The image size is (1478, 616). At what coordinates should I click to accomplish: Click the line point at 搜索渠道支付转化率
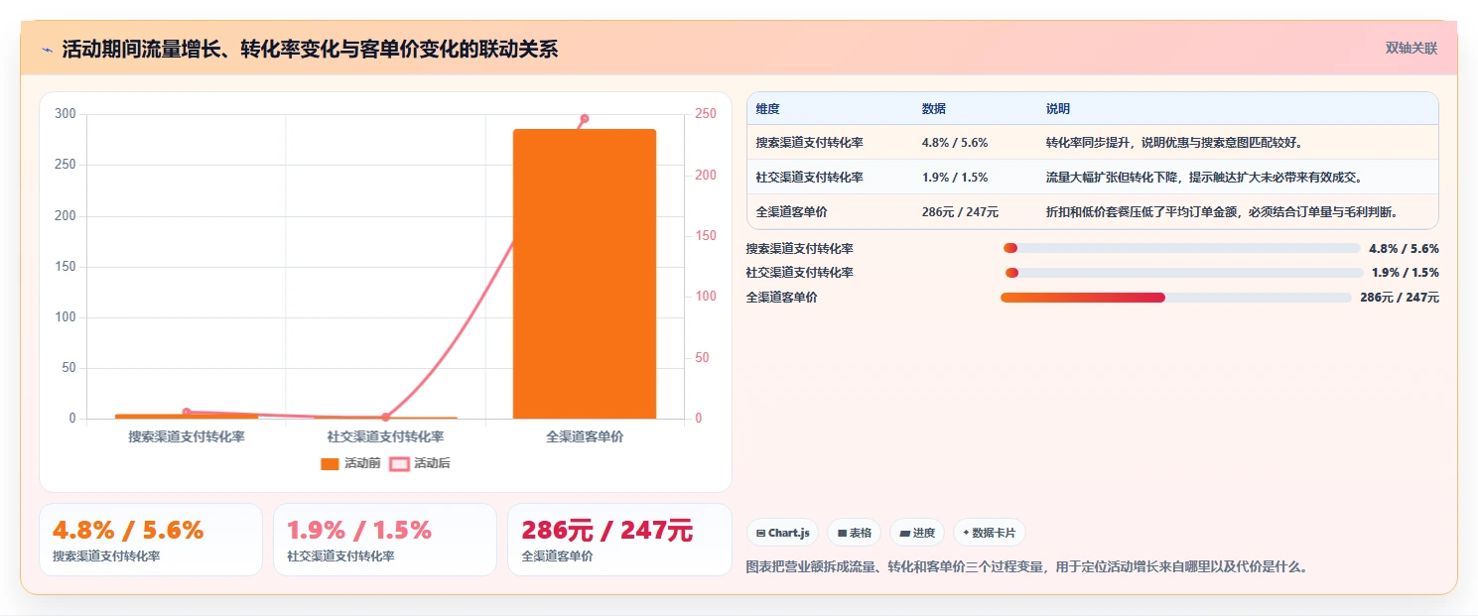186,412
